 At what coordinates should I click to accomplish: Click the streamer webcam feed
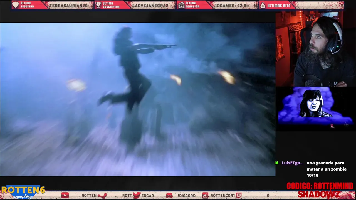coord(316,49)
